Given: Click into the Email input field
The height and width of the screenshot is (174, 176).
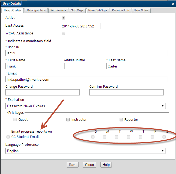Looking at the screenshot, I should point(86,79).
